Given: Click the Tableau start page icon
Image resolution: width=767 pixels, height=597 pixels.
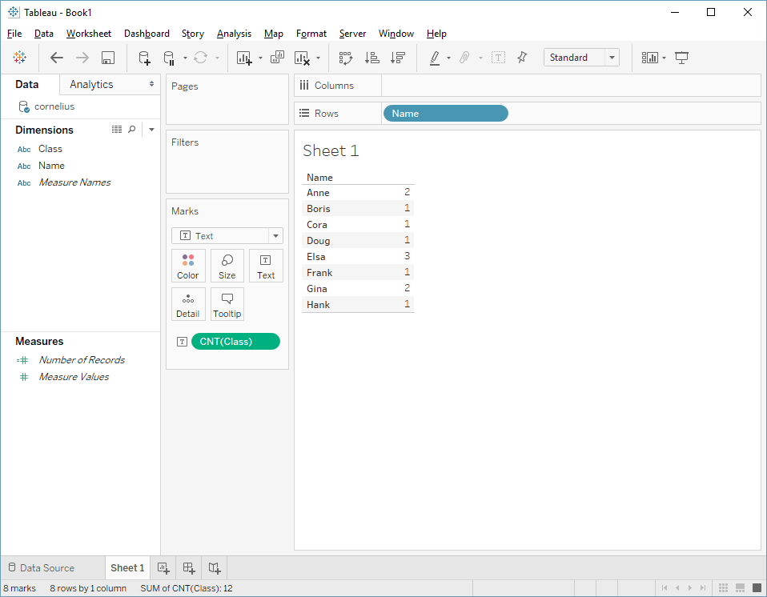Looking at the screenshot, I should point(19,57).
